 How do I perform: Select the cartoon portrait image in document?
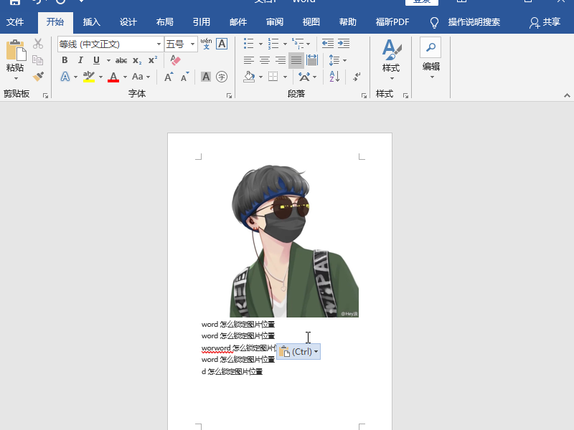pos(294,240)
